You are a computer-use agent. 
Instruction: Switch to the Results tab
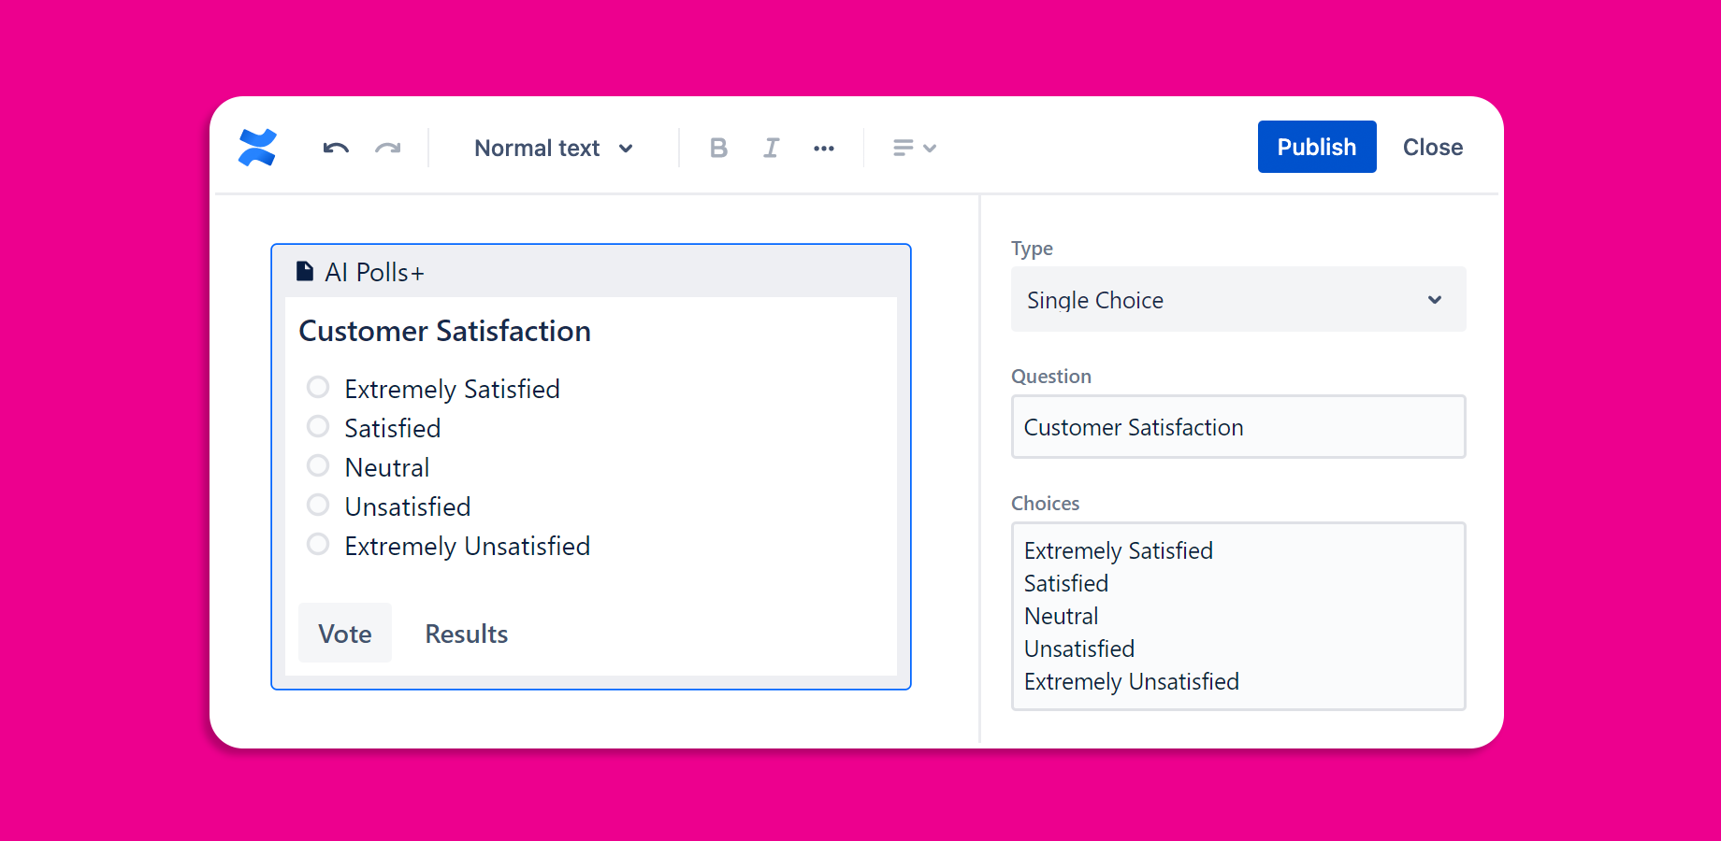466,634
